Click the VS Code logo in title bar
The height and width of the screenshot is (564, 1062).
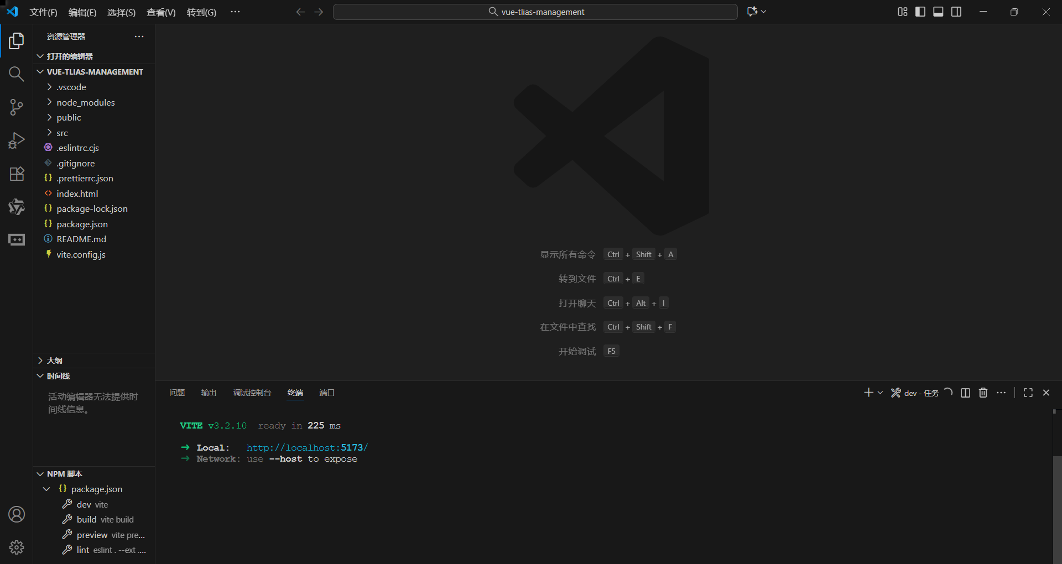[x=12, y=12]
